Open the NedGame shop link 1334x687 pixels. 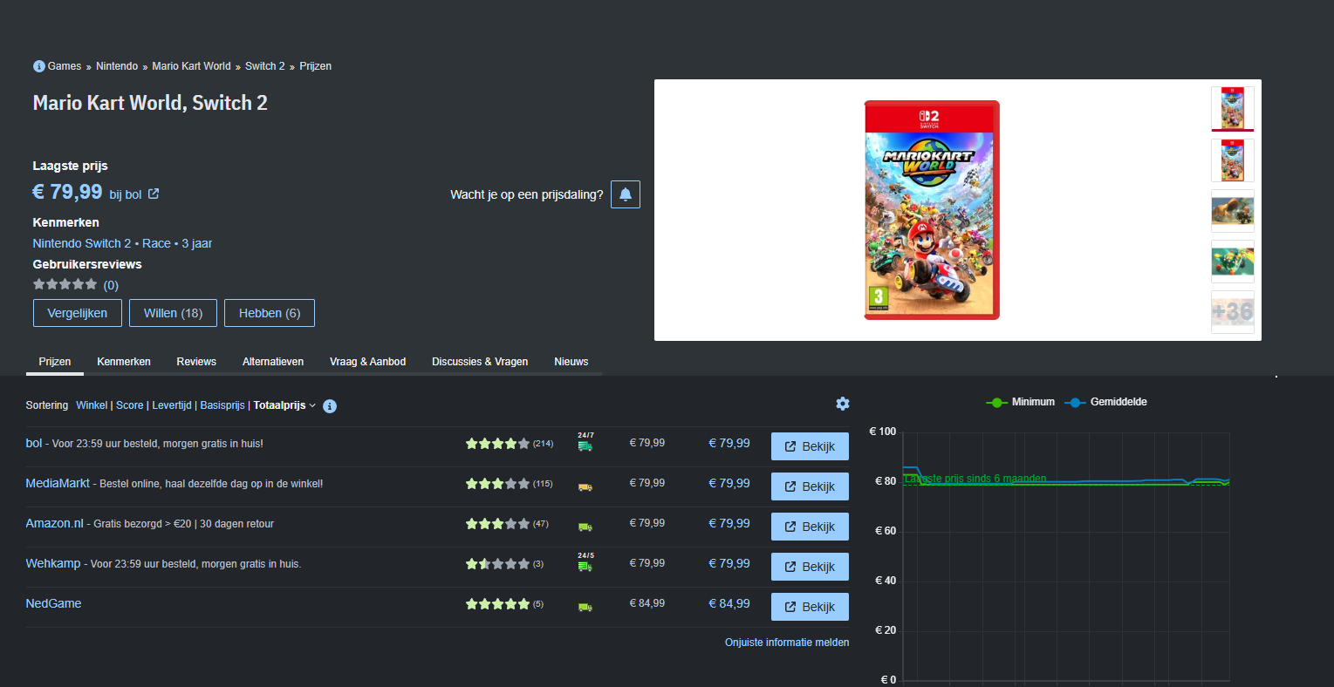point(53,603)
